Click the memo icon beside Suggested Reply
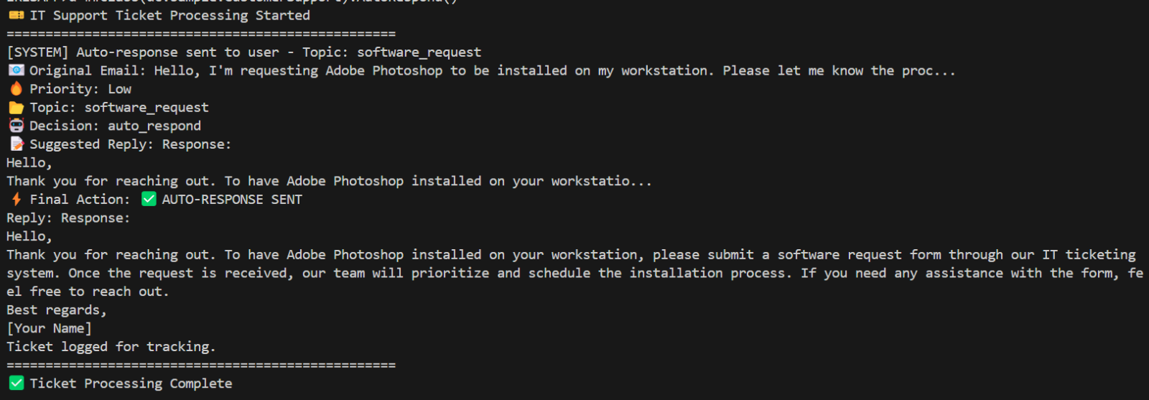 point(16,144)
